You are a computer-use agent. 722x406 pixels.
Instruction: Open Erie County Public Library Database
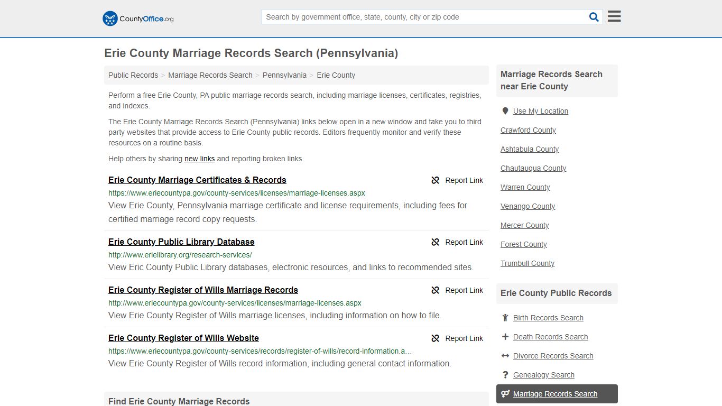181,242
